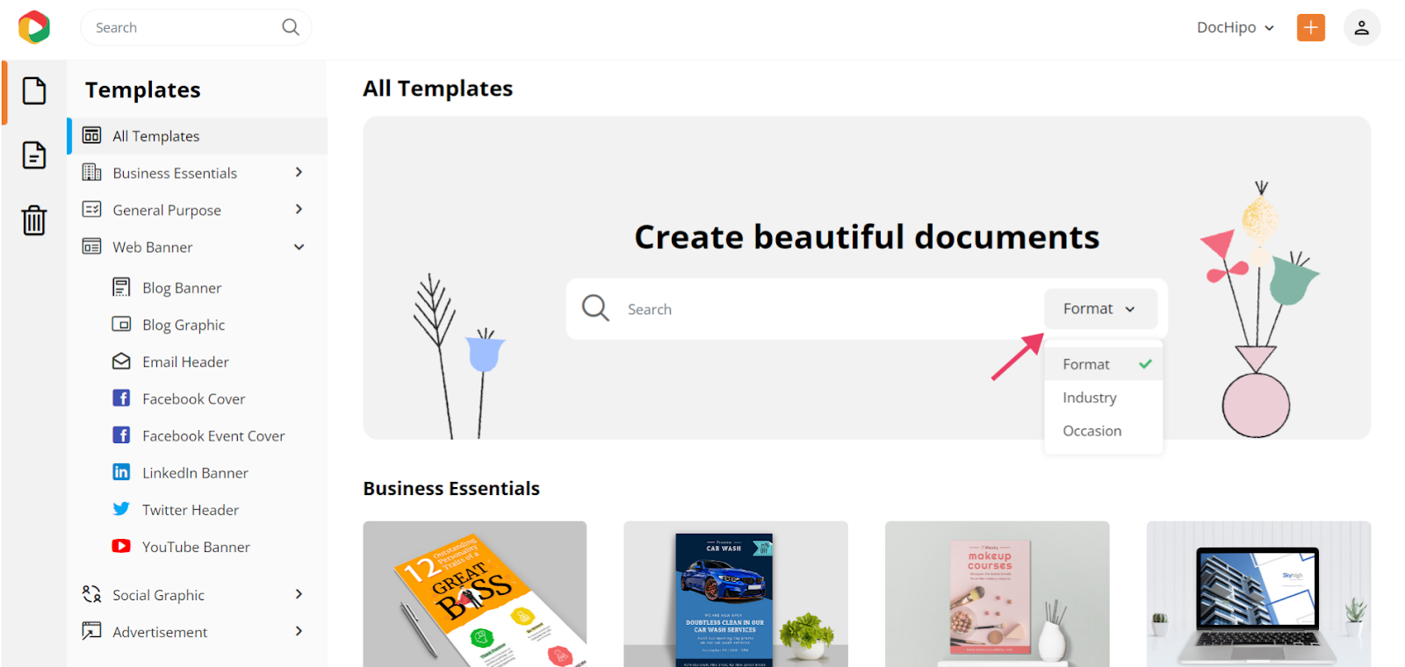Expand General Purpose chevron

pos(299,209)
